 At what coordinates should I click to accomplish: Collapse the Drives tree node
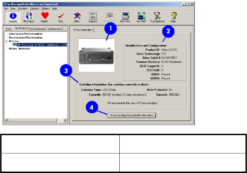pos(7,41)
